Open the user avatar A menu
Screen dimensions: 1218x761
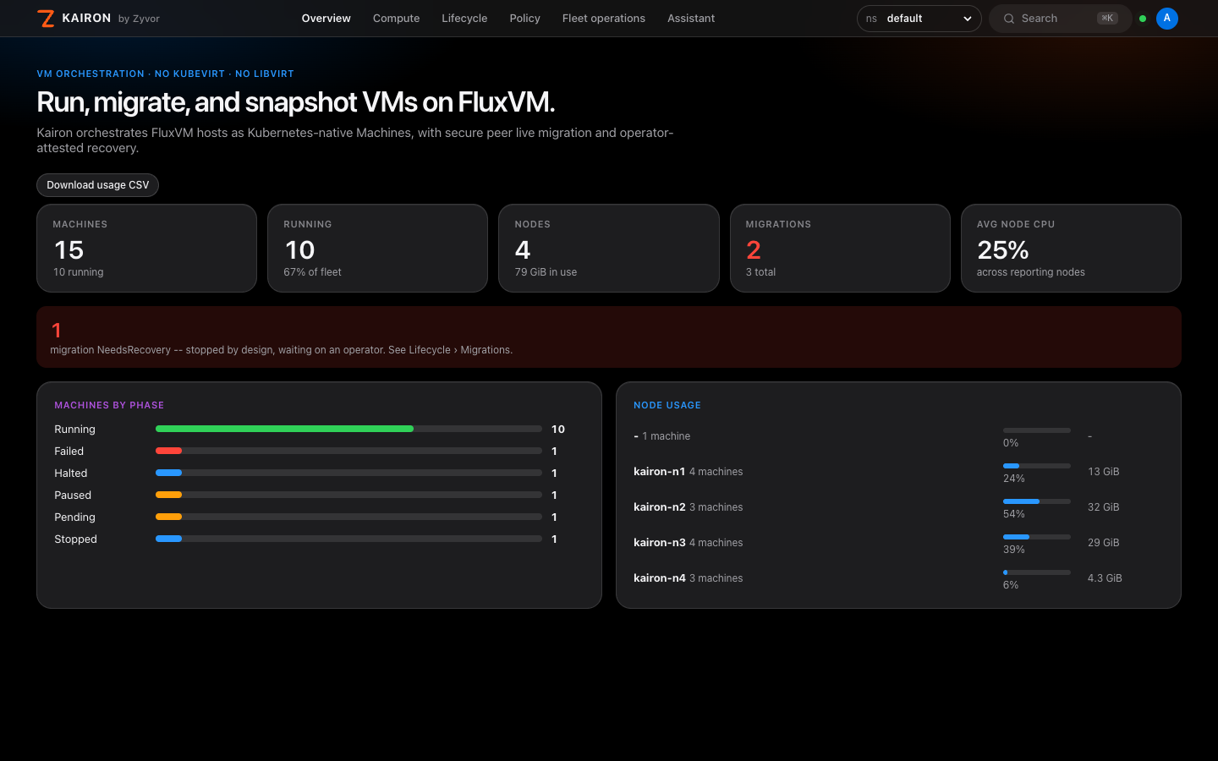click(x=1167, y=19)
